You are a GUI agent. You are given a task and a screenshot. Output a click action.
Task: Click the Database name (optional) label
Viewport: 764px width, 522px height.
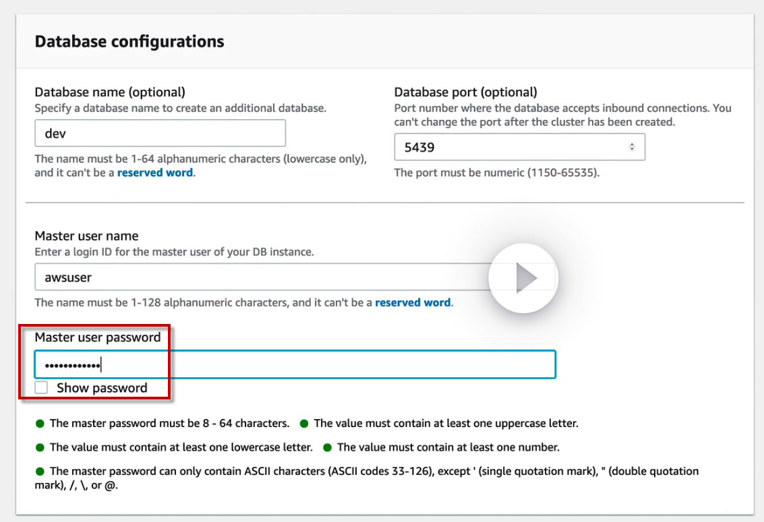110,92
